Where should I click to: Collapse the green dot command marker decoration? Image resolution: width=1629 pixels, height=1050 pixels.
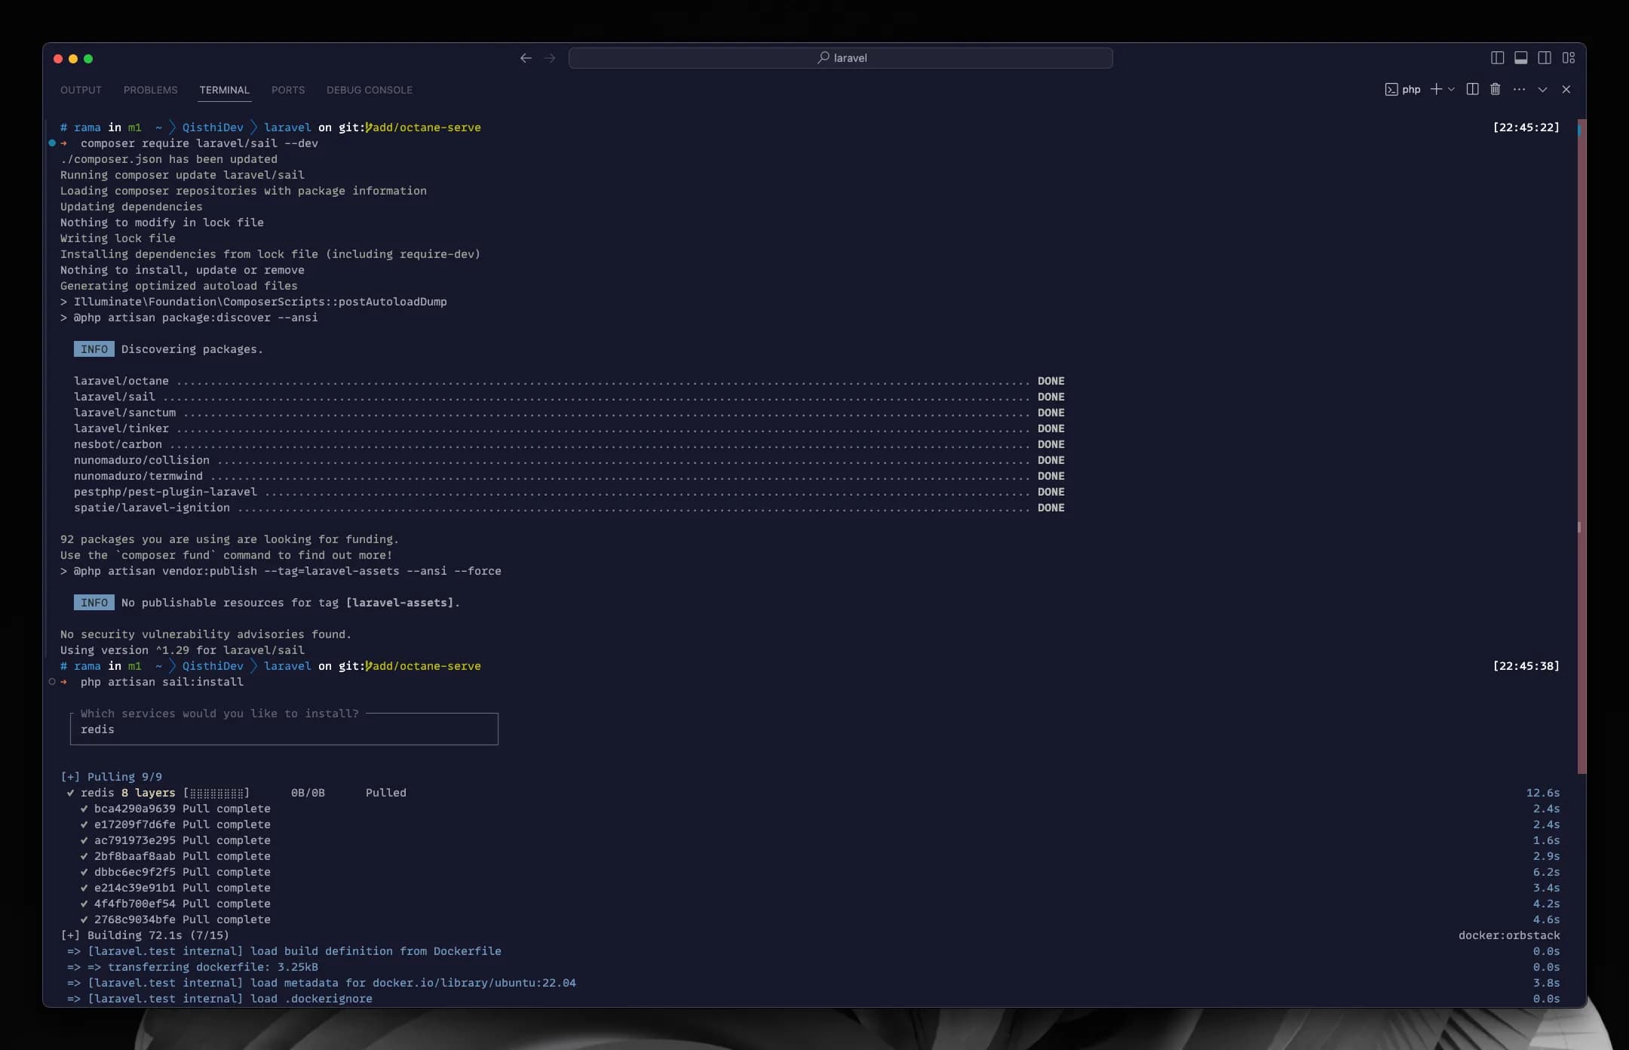coord(52,143)
